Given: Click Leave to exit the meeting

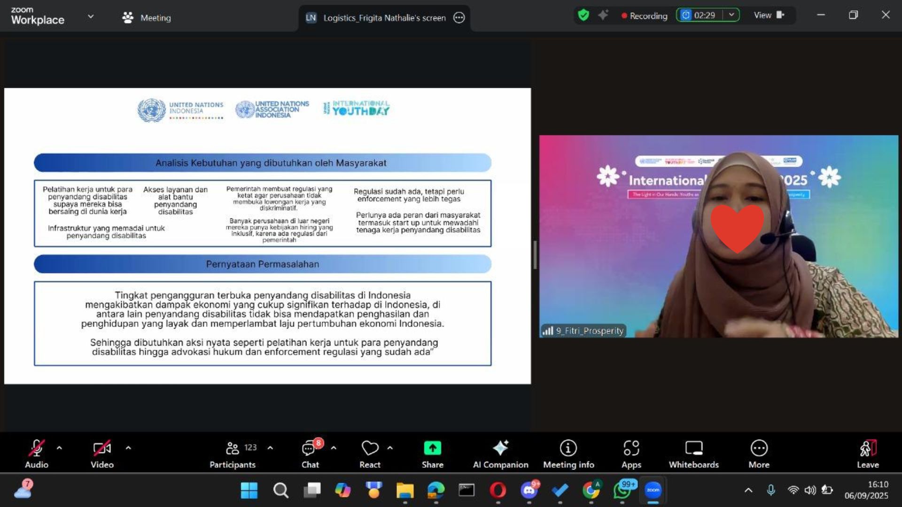Looking at the screenshot, I should 868,452.
